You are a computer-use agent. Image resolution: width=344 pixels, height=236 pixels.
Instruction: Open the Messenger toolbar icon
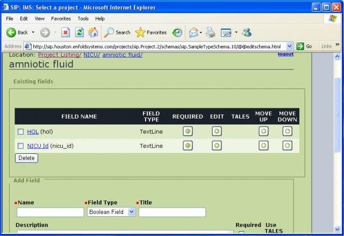(x=247, y=33)
